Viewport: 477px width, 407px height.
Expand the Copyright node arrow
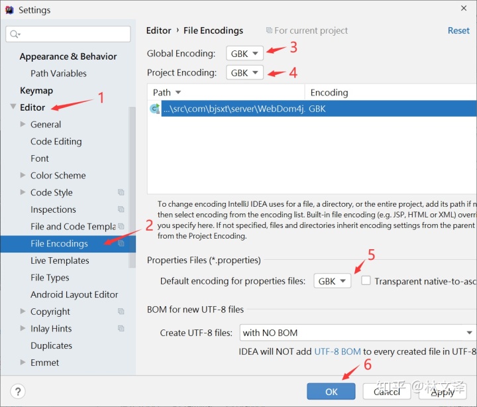point(23,311)
